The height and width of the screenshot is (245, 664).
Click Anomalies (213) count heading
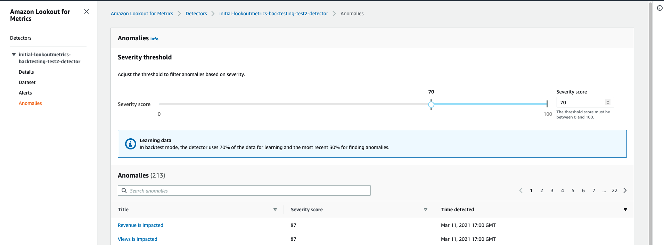[141, 175]
